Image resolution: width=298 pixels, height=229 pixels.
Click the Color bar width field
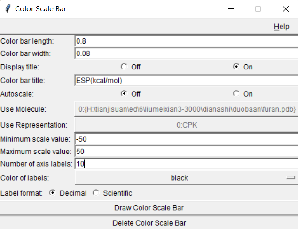186,53
